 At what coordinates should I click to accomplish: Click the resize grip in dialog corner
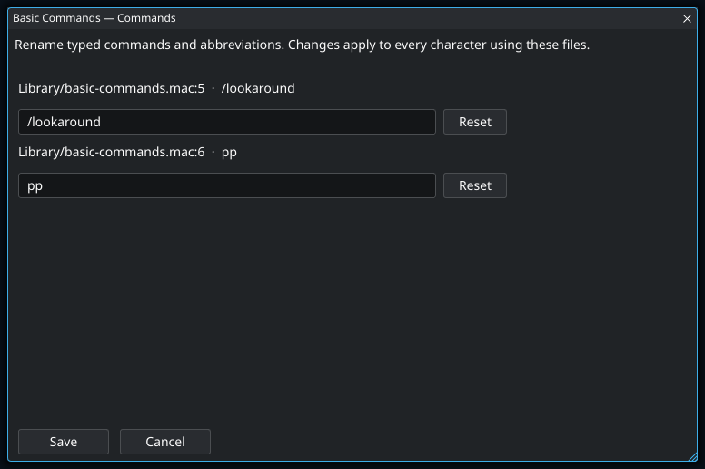tap(693, 456)
